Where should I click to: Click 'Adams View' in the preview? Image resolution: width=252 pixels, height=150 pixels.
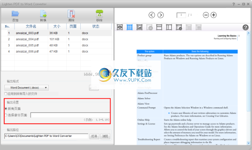pos(144,104)
